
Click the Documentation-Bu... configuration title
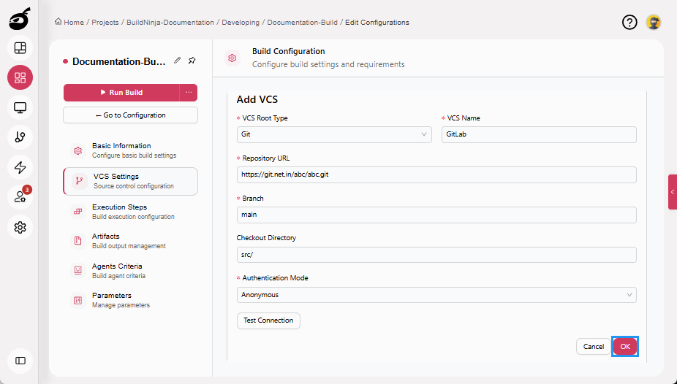pyautogui.click(x=118, y=61)
